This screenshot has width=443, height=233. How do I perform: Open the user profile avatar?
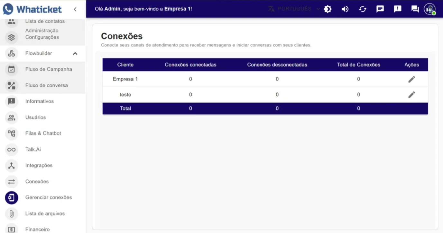[430, 9]
